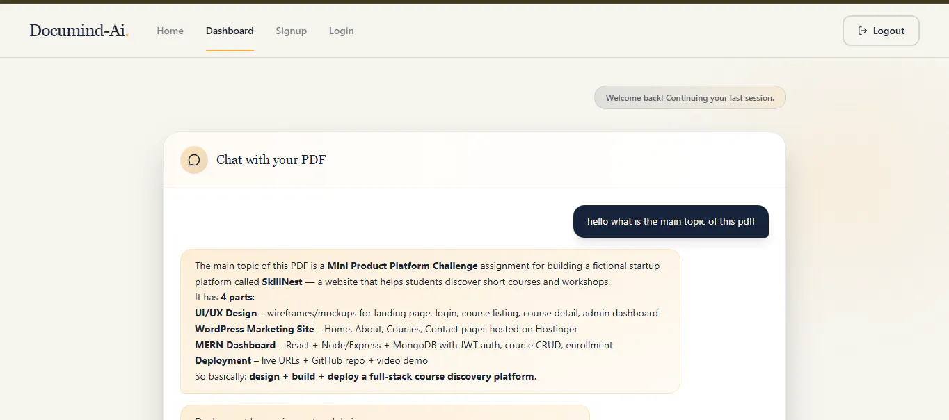The width and height of the screenshot is (949, 420).
Task: Click the chat bubble icon beside the heading
Action: 194,160
